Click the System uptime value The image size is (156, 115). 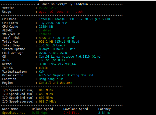point(57,49)
